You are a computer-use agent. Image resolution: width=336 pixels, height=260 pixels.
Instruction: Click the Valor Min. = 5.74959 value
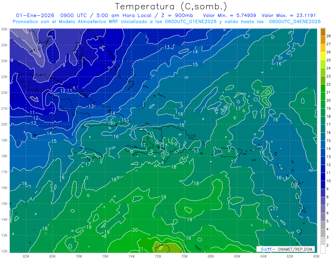tap(230, 15)
